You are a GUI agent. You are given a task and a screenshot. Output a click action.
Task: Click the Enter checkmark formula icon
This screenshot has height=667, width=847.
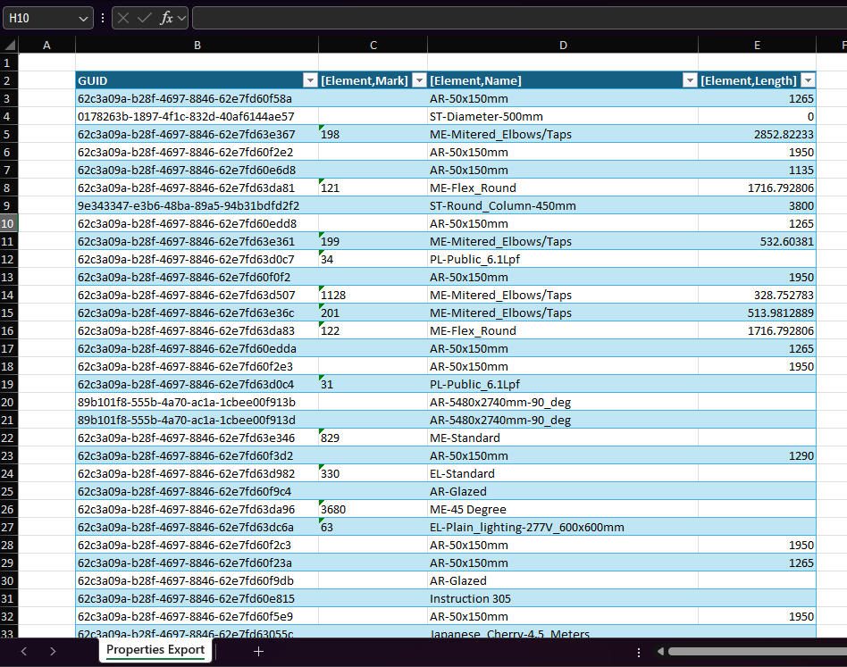point(144,19)
